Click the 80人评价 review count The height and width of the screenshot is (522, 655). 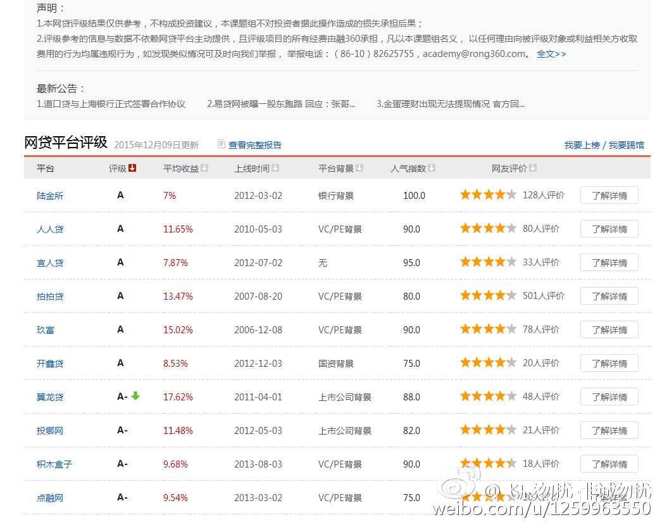coord(540,229)
